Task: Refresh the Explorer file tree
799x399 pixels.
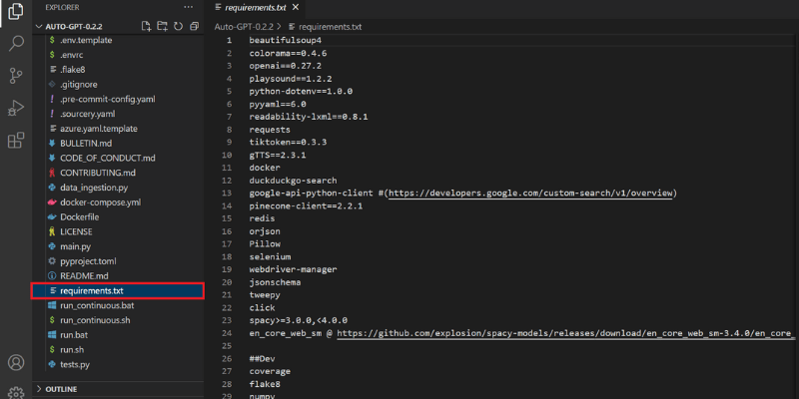Action: 178,27
